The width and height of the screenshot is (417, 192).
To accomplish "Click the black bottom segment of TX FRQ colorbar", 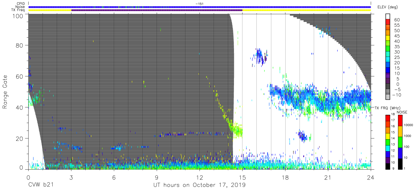I will coord(388,166).
